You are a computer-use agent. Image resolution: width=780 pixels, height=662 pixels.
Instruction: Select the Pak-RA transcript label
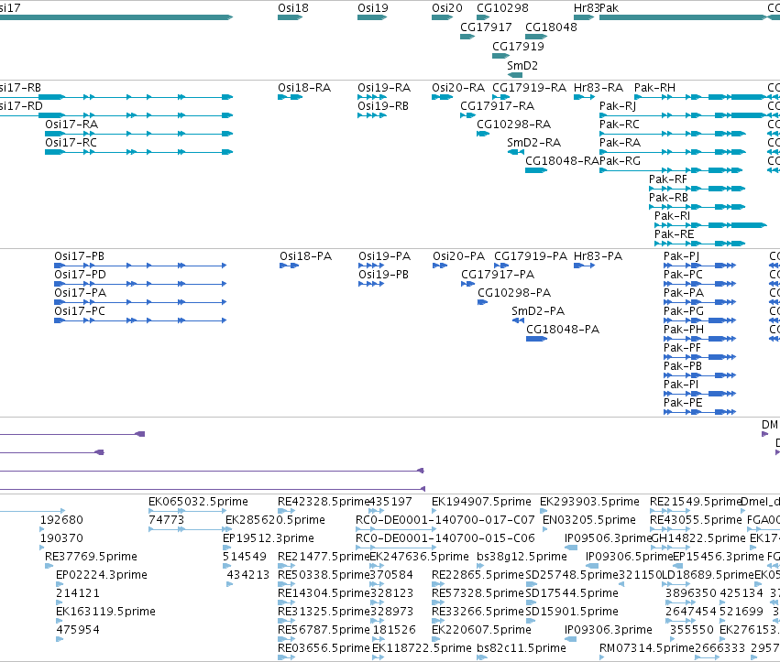point(620,143)
